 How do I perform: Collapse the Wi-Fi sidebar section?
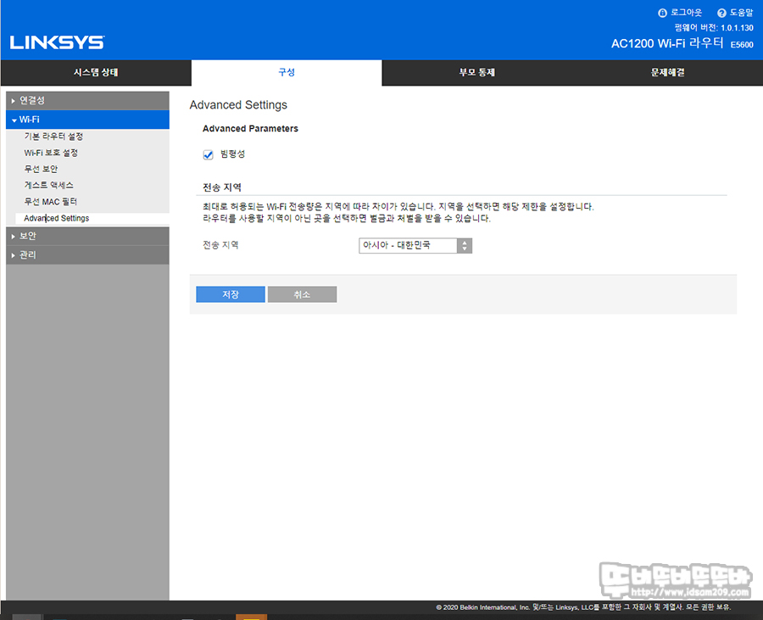(x=87, y=120)
